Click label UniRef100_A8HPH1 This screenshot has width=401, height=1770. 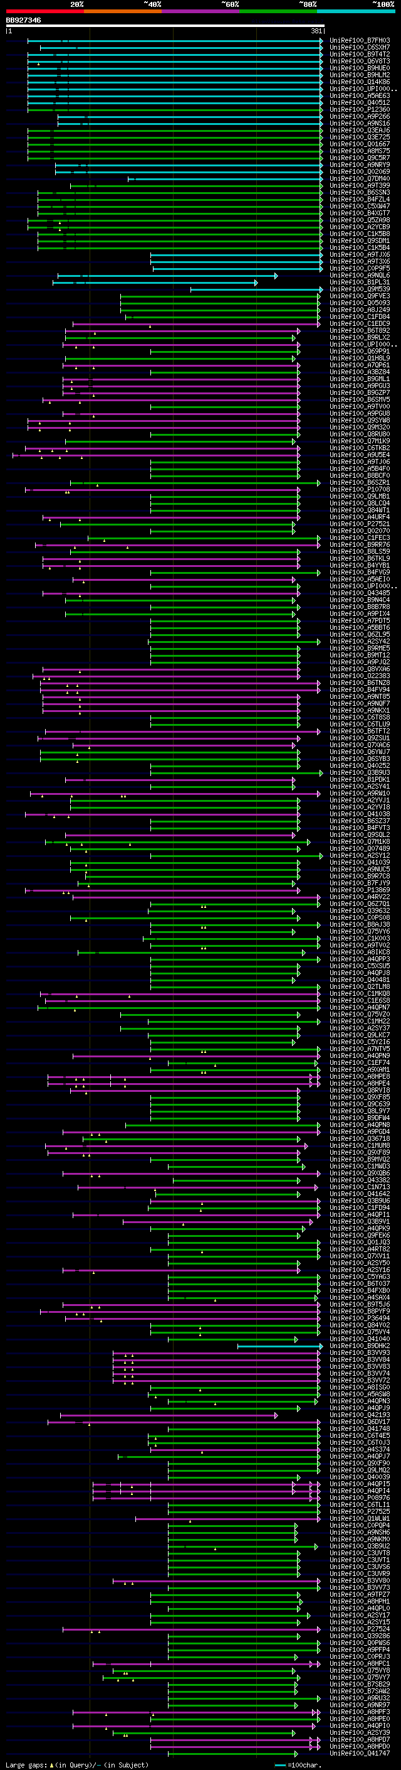[x=360, y=1602]
